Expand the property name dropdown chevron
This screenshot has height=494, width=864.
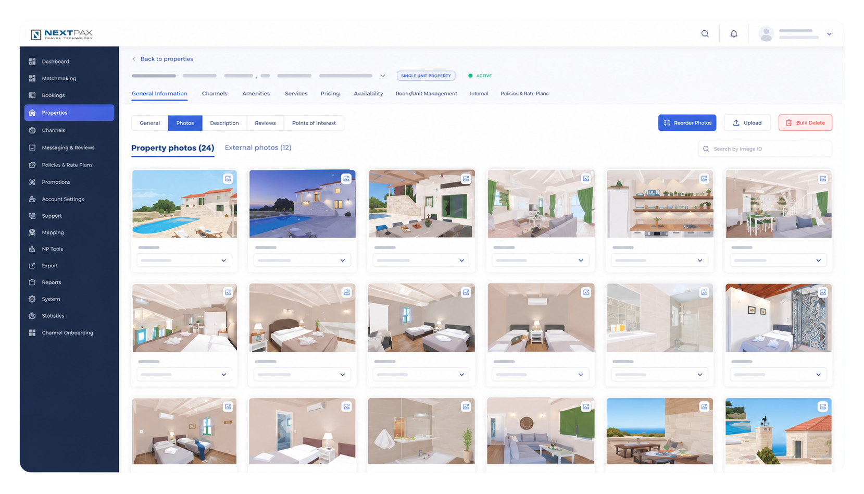click(x=382, y=76)
